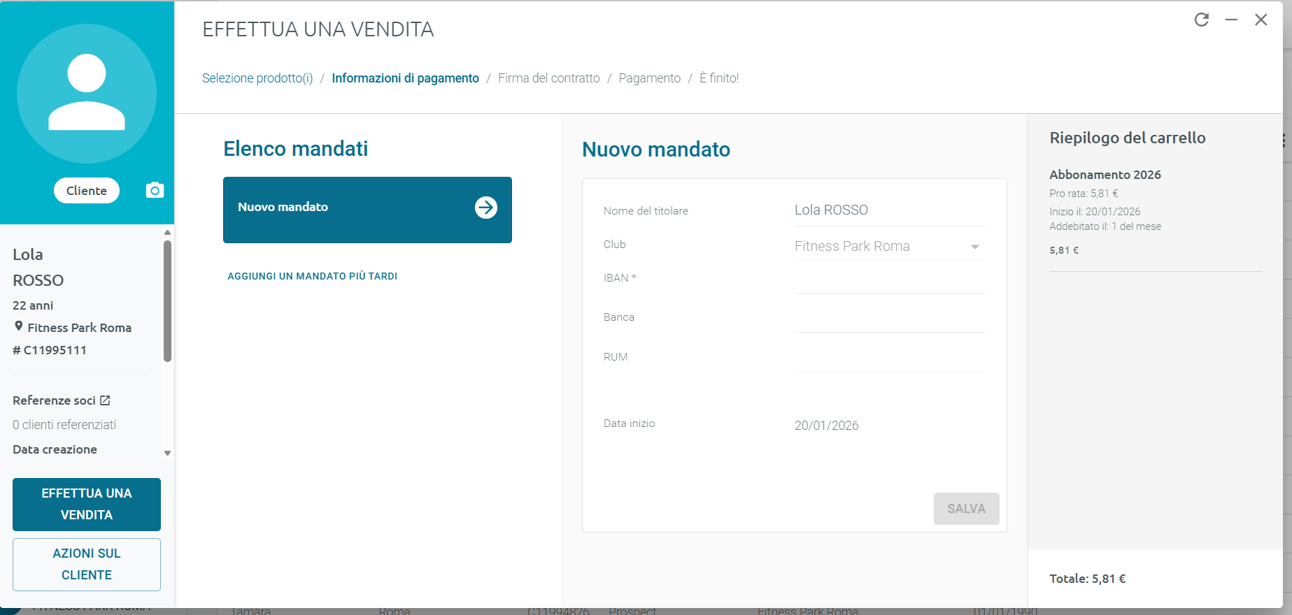Screen dimensions: 1292x615
Task: Click the Cliente badge button
Action: point(87,191)
